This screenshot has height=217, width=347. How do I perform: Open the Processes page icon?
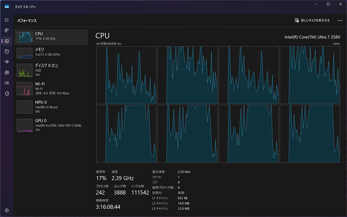(x=7, y=31)
